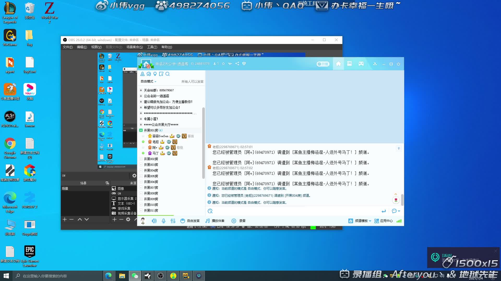This screenshot has height=281, width=501.
Task: Click the flower gift icon beside messages
Action: tap(396, 200)
